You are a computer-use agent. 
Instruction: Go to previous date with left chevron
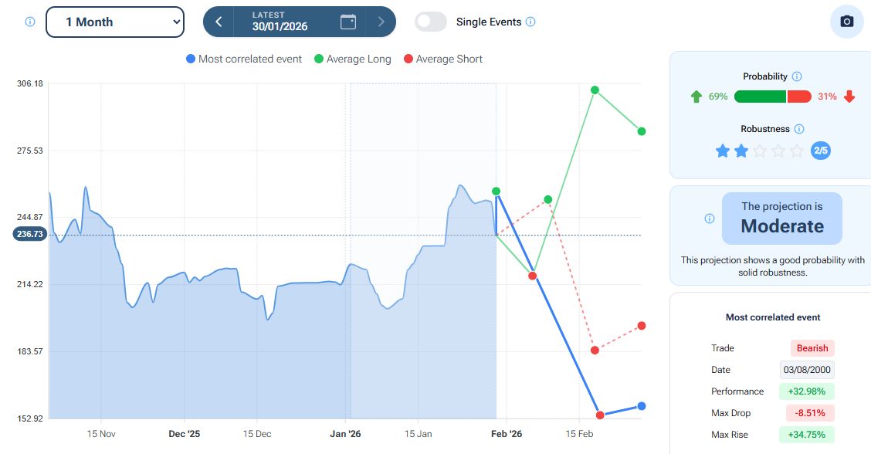tap(219, 22)
